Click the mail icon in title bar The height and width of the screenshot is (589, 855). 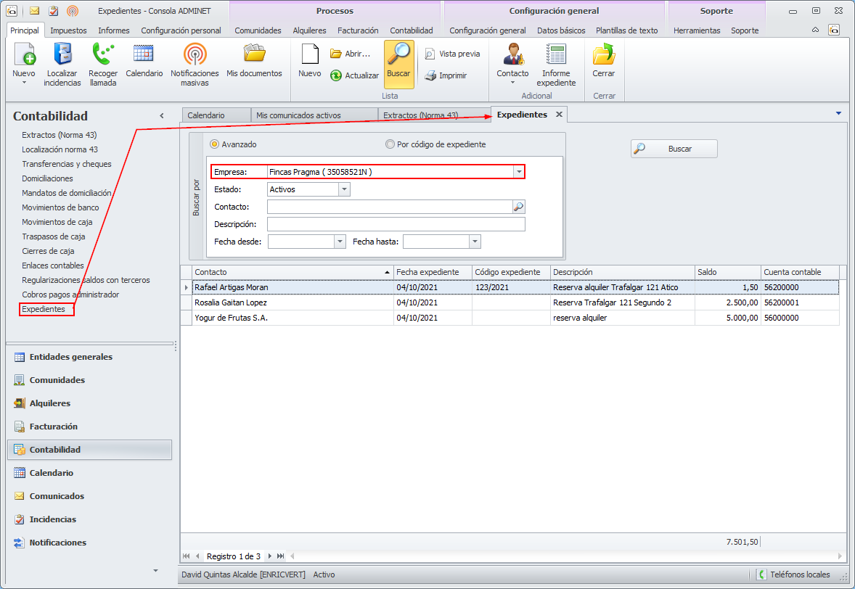tap(34, 10)
